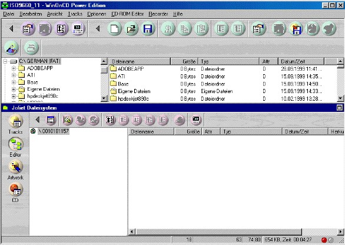Viewport: 345px width, 245px height.
Task: Click the folder tree scrollbar down arrow
Action: click(x=104, y=98)
